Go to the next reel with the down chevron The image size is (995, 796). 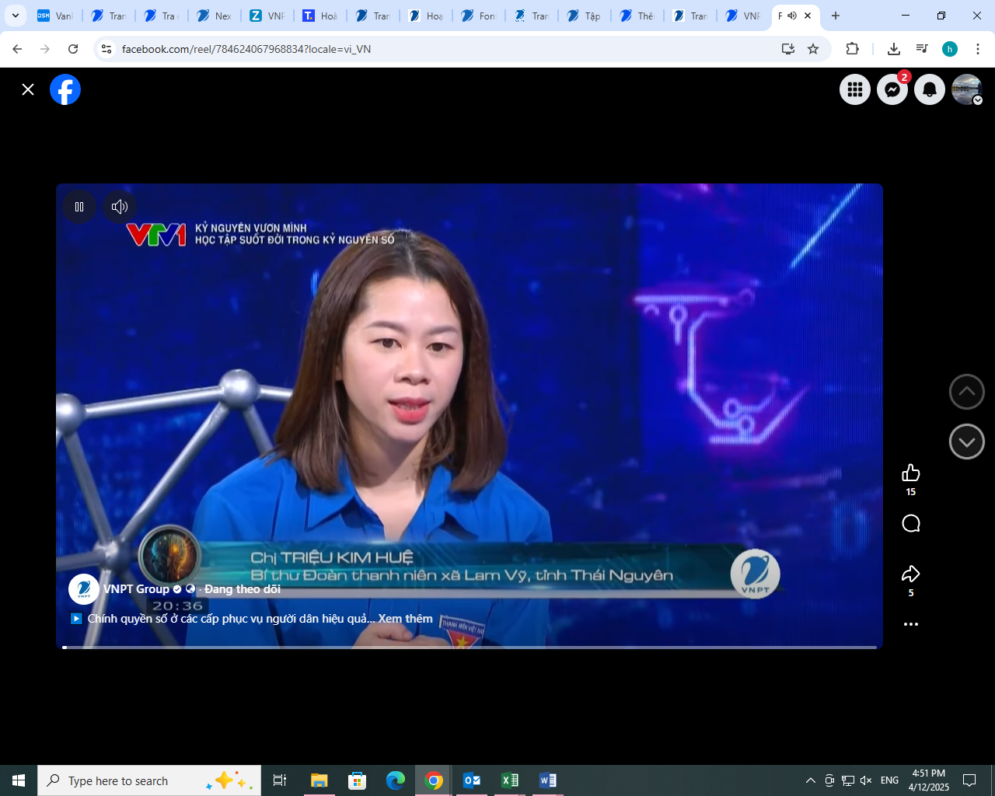(x=966, y=442)
